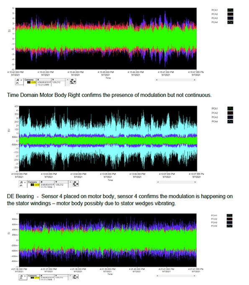Click cursor legend scroll-up arrow under bottom graph
Screen dimensions: 249x285
[70, 276]
